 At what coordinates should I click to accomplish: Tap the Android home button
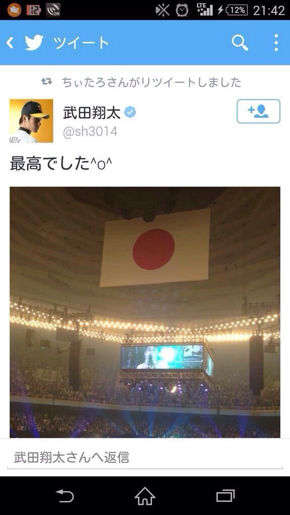145,496
